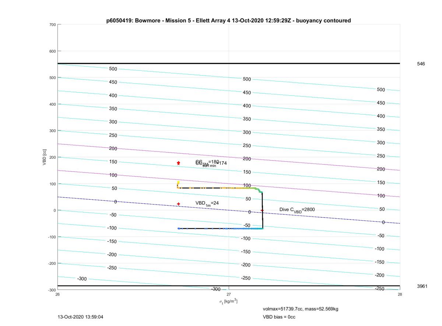Click the red plus marker beside VBD1m=24
442x326 pixels.
point(179,204)
